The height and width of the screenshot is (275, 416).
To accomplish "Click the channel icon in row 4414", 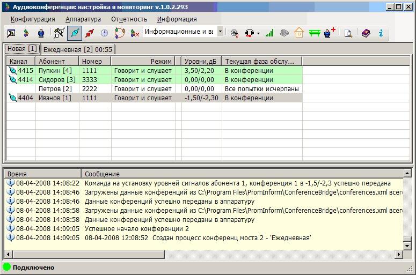I will 12,79.
